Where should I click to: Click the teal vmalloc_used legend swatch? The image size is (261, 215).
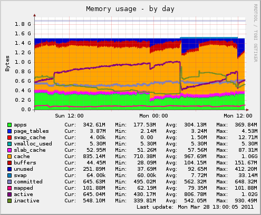tap(9, 144)
